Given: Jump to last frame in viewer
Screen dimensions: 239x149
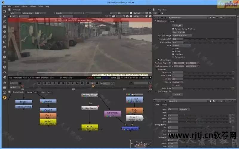Looking at the screenshot, I should (x=82, y=83).
